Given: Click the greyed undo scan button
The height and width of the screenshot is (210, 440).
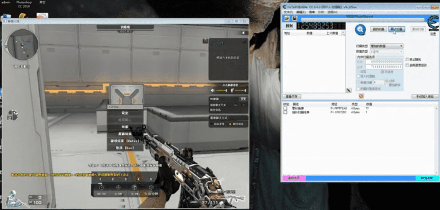Looking at the screenshot, I should 418,29.
